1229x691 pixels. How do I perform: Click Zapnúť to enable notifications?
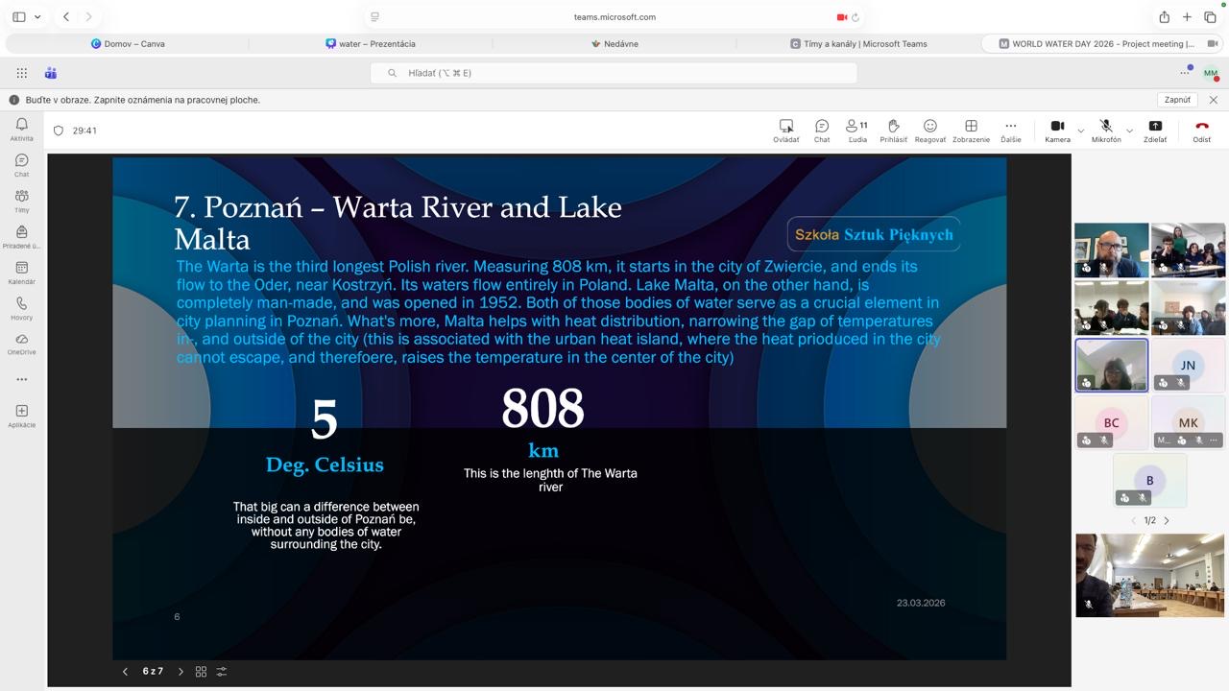1177,100
